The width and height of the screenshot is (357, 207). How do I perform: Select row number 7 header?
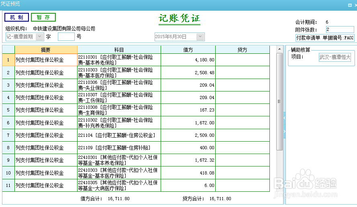(x=8, y=135)
